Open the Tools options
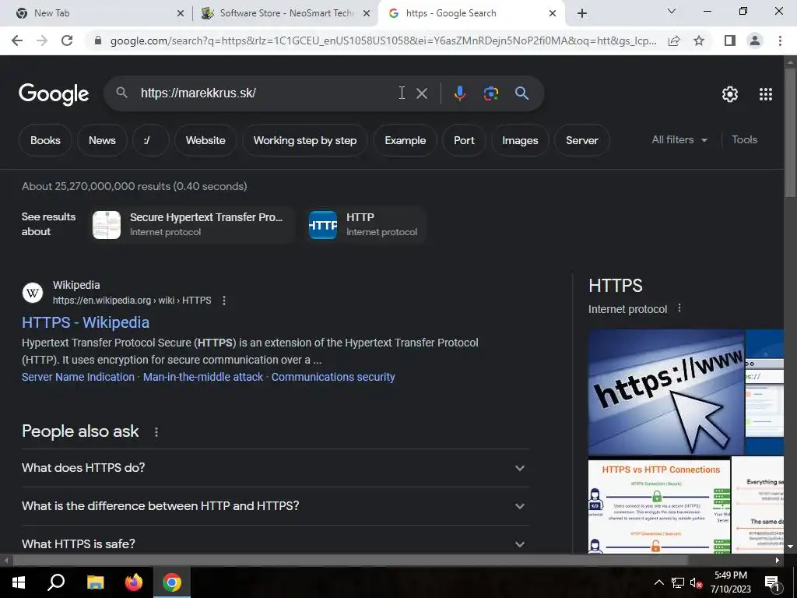 coord(744,140)
